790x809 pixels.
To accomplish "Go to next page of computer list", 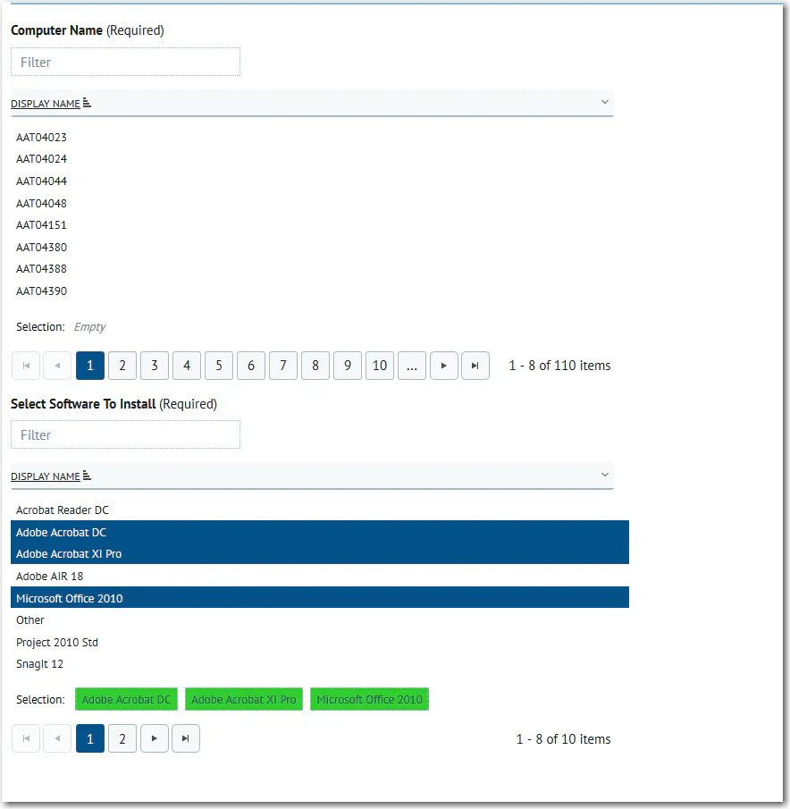I will point(444,366).
